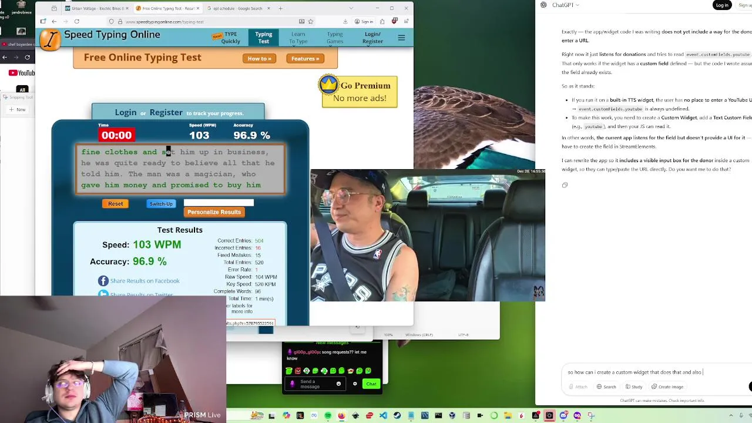Open Steam from taskbar

(x=397, y=415)
